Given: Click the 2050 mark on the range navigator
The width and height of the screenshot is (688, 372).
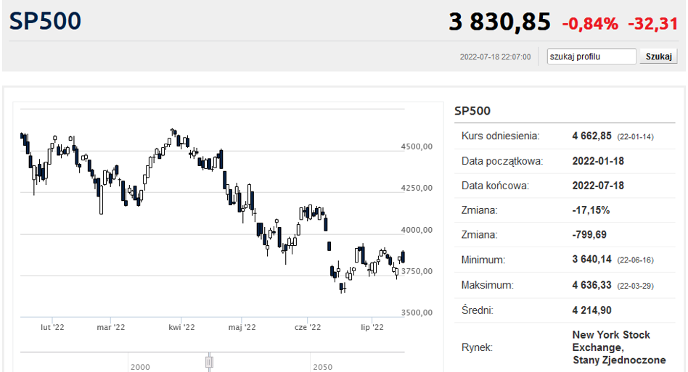Looking at the screenshot, I should pos(322,367).
